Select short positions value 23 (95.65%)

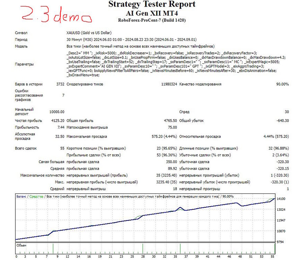click(x=167, y=148)
